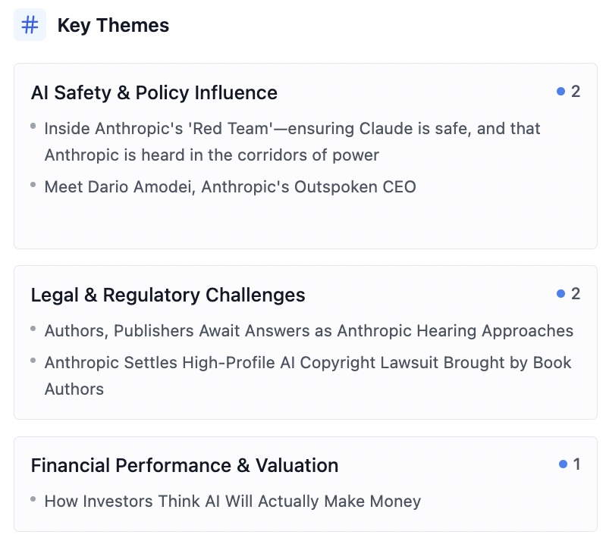606x547 pixels.
Task: Click the blue dot in Legal & Regulatory card
Action: click(x=561, y=293)
